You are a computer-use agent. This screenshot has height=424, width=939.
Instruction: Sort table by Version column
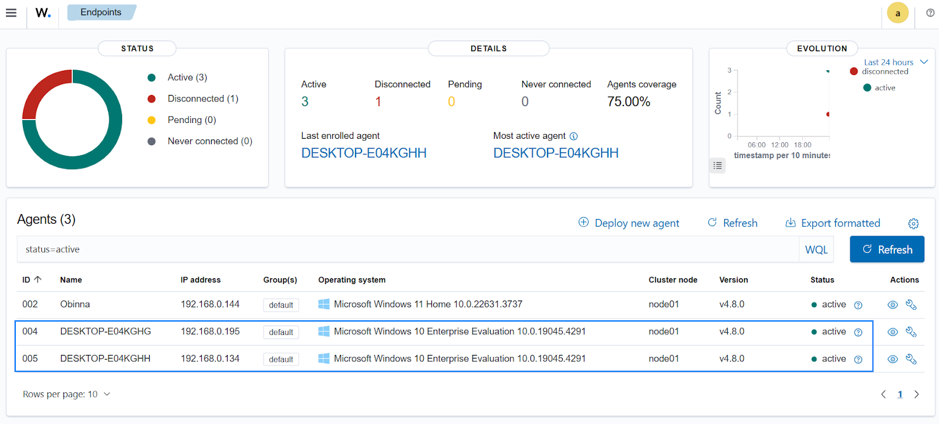click(734, 280)
